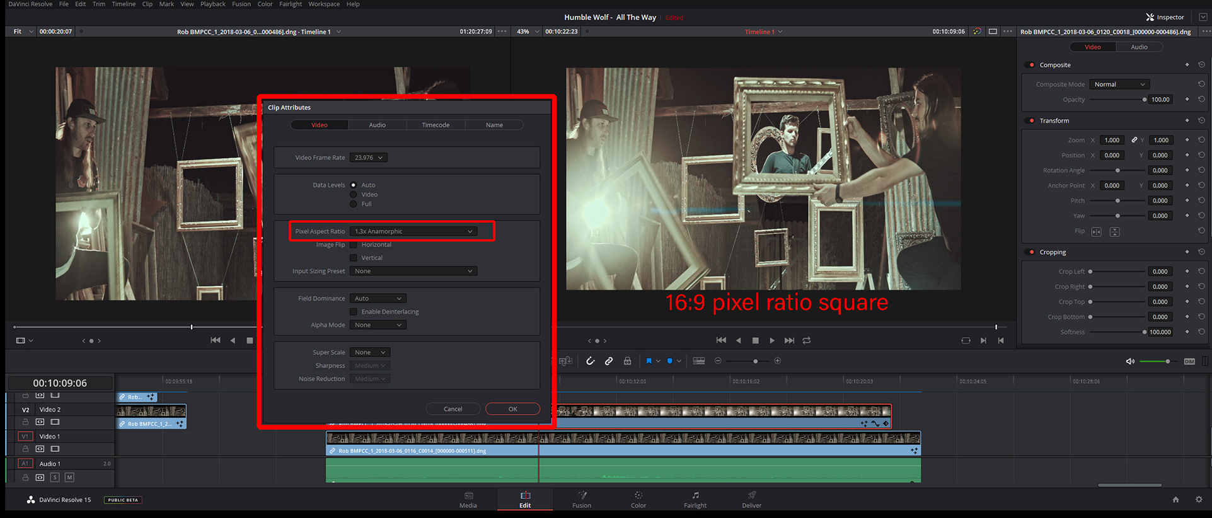
Task: Adjust the Opacity slider in Inspector
Action: [1117, 100]
